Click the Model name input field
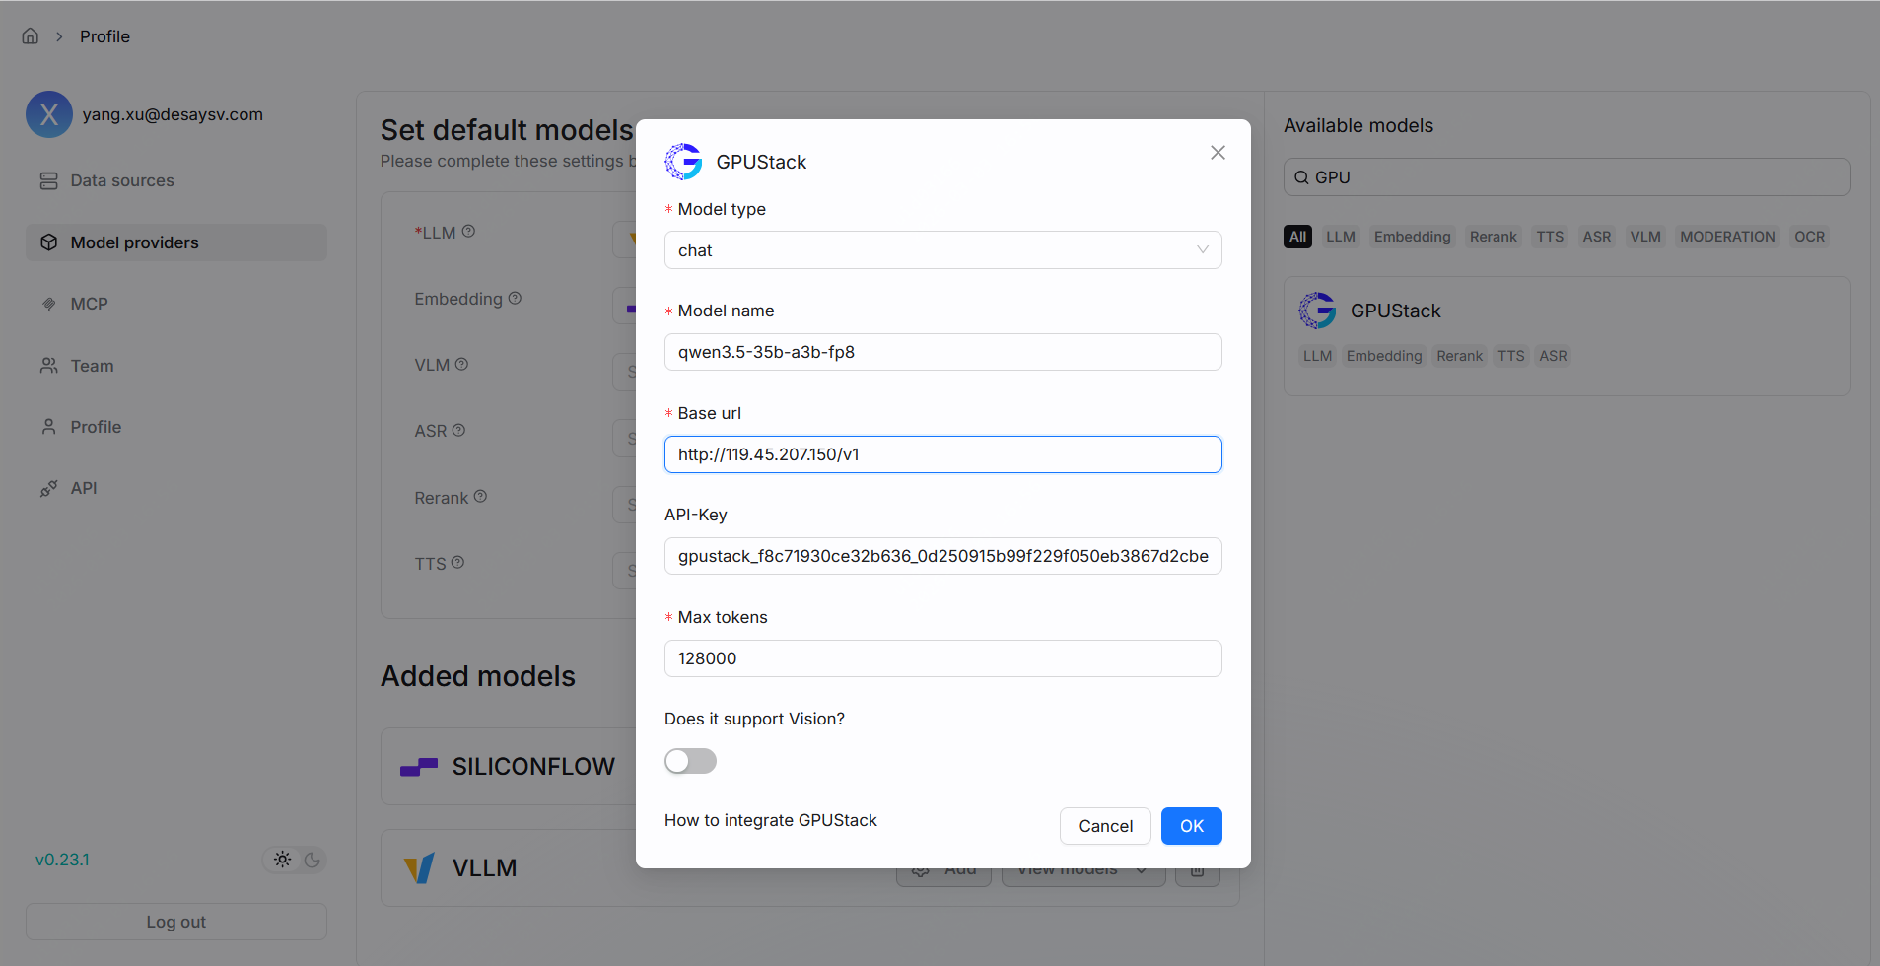This screenshot has height=966, width=1880. pyautogui.click(x=943, y=352)
